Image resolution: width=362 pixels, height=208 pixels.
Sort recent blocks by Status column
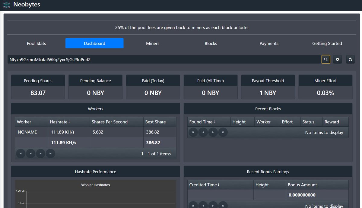click(311, 122)
